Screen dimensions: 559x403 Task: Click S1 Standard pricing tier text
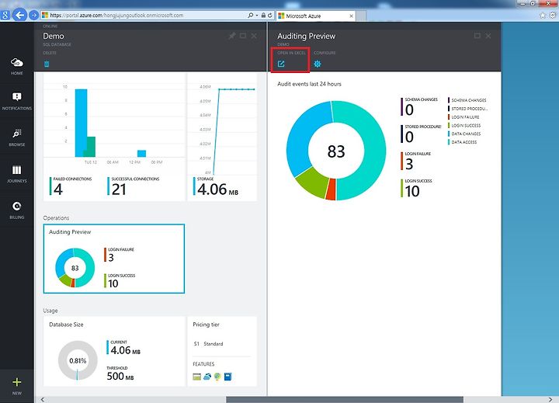(x=209, y=344)
